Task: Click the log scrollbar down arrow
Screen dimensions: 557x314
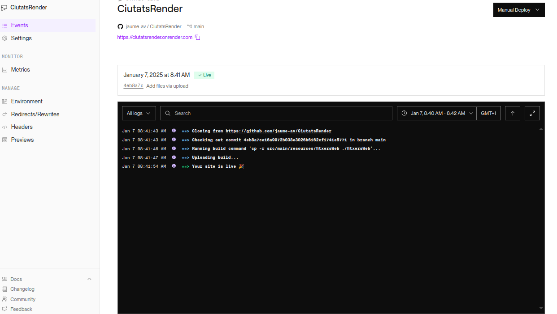Action: point(541,308)
